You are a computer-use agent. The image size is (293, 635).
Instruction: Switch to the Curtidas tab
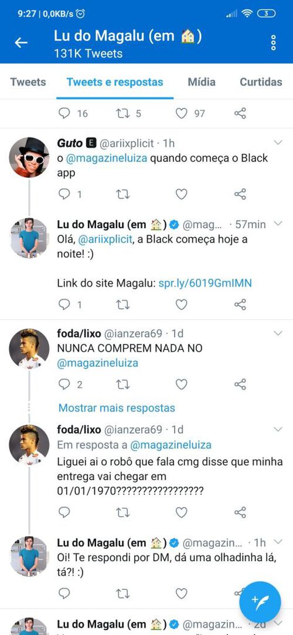(261, 82)
